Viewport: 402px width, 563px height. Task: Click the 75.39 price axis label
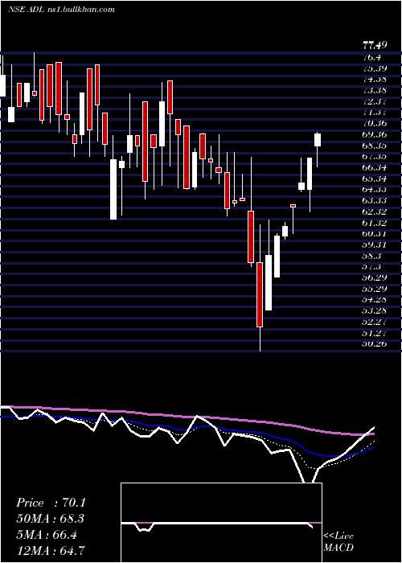point(375,68)
